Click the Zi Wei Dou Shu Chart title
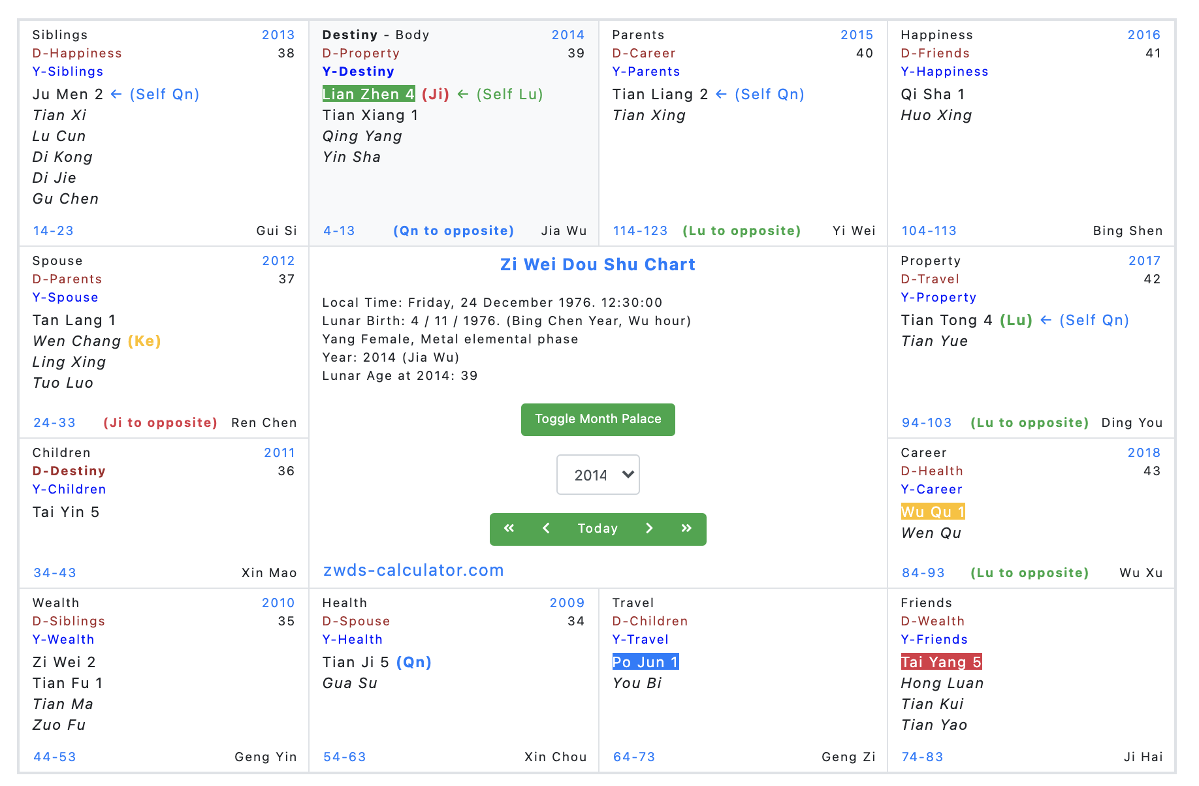 pos(598,264)
